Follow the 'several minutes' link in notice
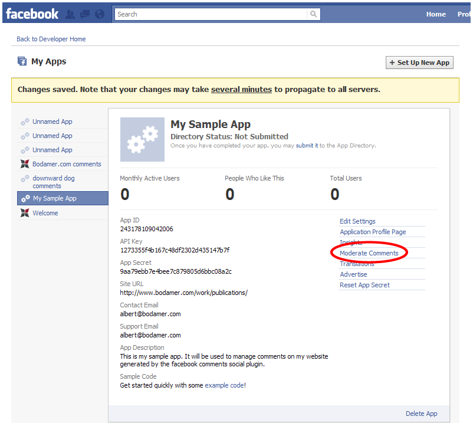 [241, 90]
